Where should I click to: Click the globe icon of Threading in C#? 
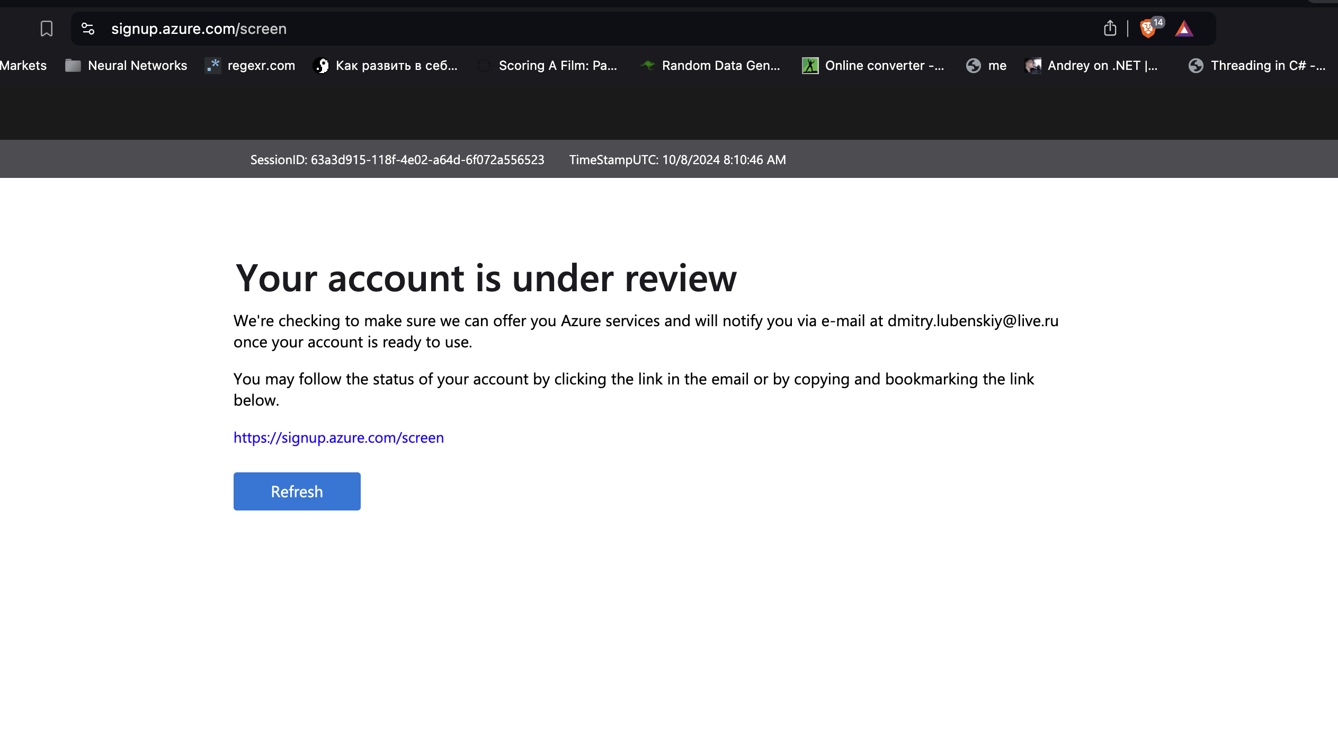pyautogui.click(x=1196, y=65)
